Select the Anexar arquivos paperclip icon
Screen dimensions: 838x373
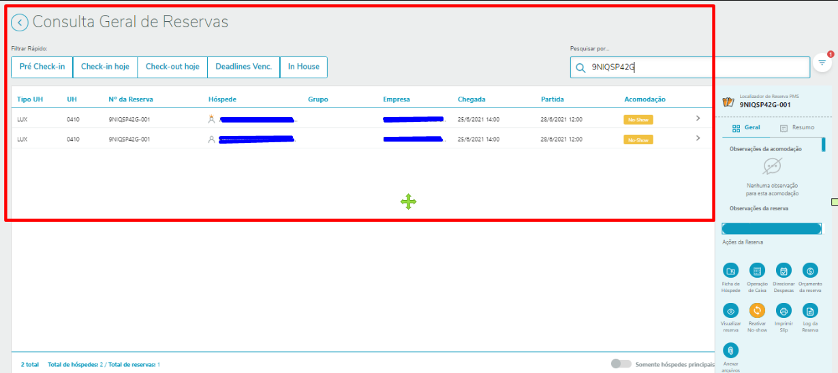(730, 351)
